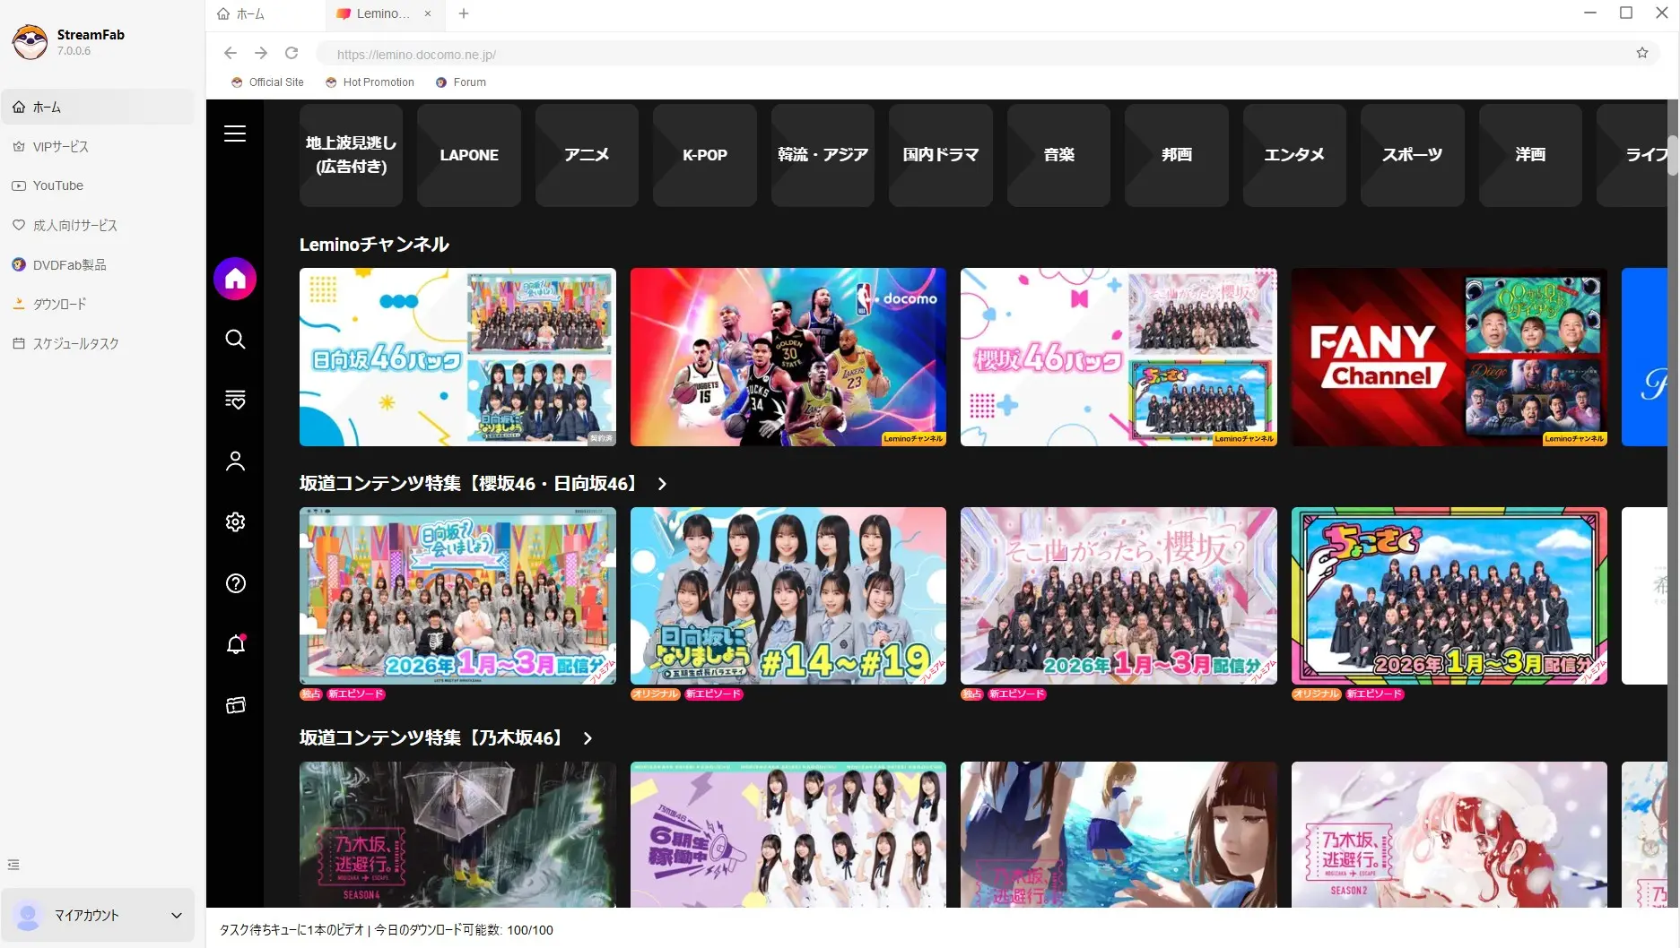Close the Lemino tab
This screenshot has width=1680, height=948.
(x=428, y=13)
